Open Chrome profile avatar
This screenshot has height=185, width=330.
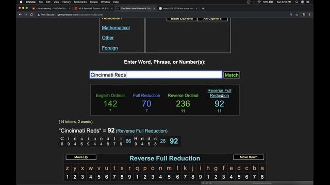pyautogui.click(x=304, y=15)
